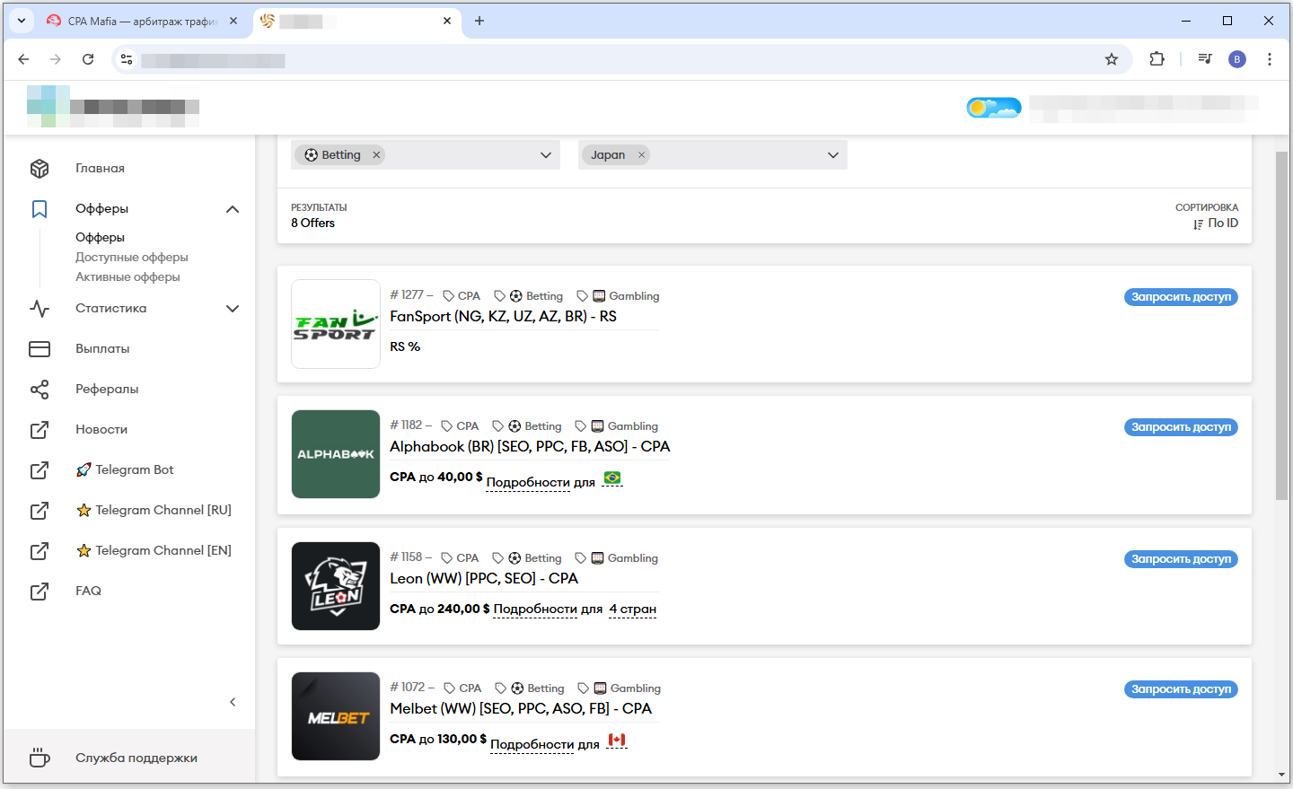This screenshot has width=1293, height=789.
Task: Open the Chrome three-dot menu
Action: 1270,59
